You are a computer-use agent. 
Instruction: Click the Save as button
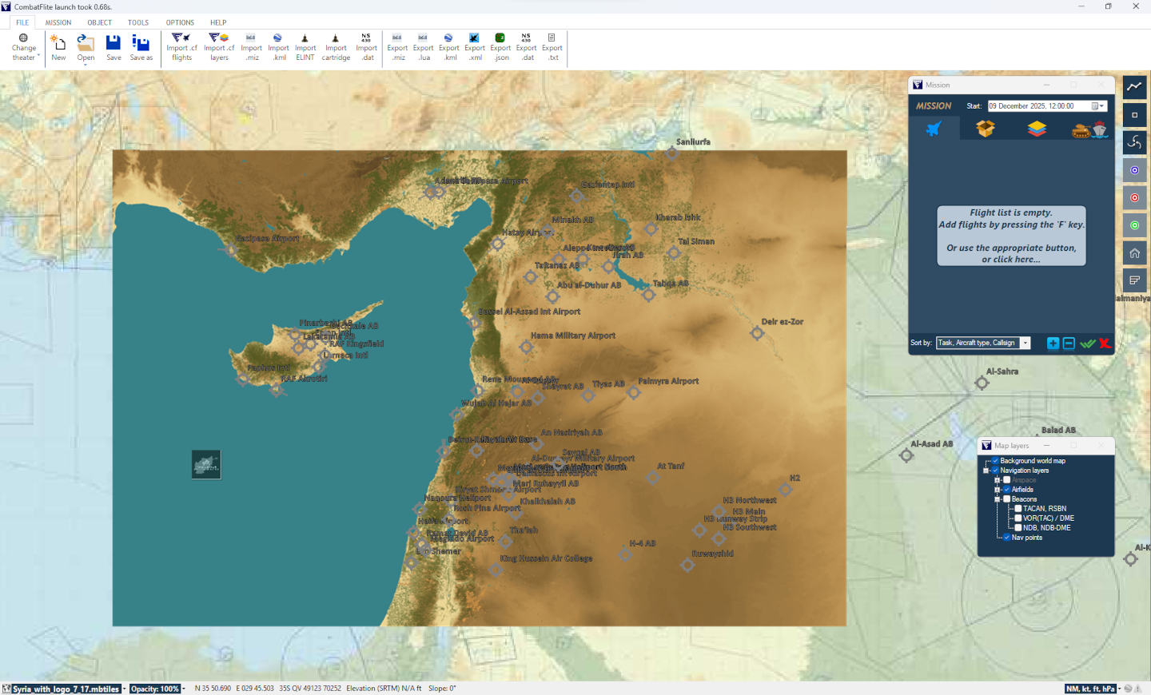tap(141, 47)
